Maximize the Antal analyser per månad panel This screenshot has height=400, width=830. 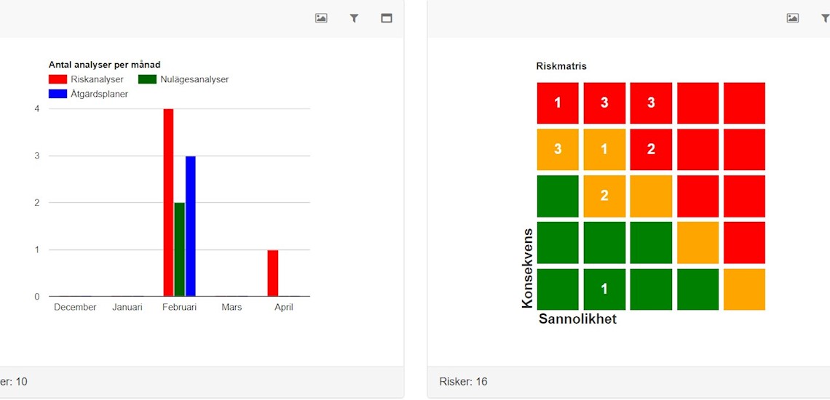387,18
